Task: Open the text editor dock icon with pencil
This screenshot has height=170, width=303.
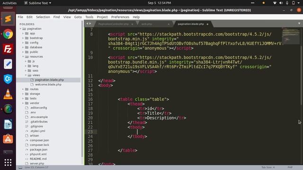Action: pyautogui.click(x=8, y=64)
